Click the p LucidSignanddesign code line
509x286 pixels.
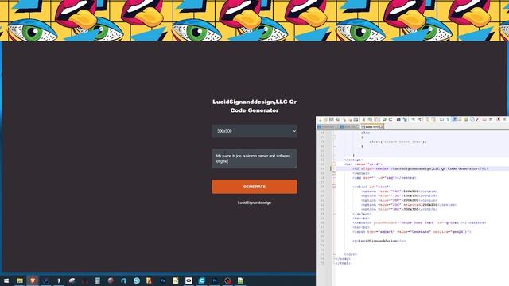coord(379,241)
